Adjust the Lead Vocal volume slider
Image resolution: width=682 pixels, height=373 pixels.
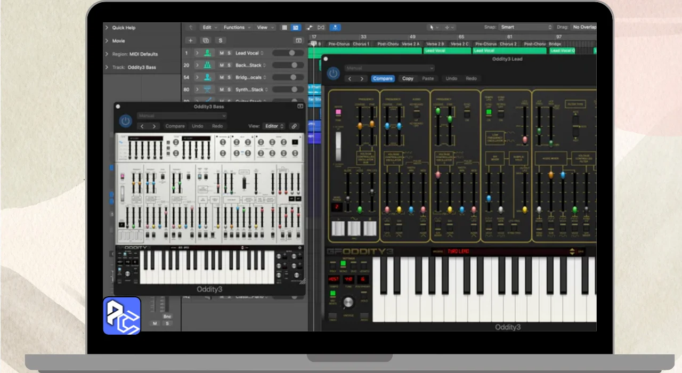[x=291, y=53]
